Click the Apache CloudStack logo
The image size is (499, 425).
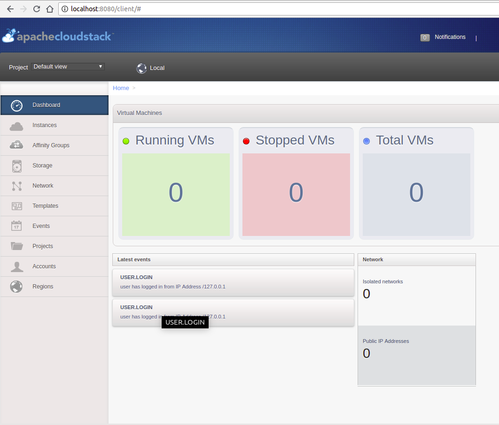58,36
